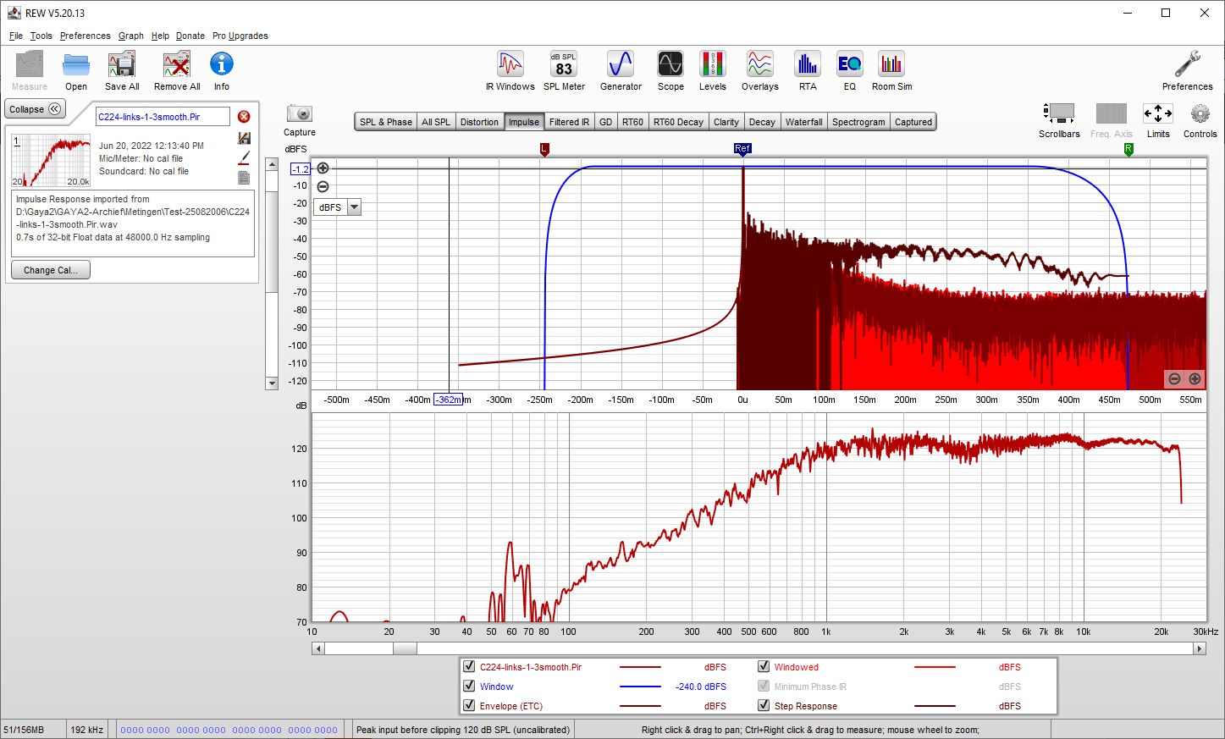The width and height of the screenshot is (1225, 739).
Task: Toggle the Step Response checkbox
Action: point(764,705)
